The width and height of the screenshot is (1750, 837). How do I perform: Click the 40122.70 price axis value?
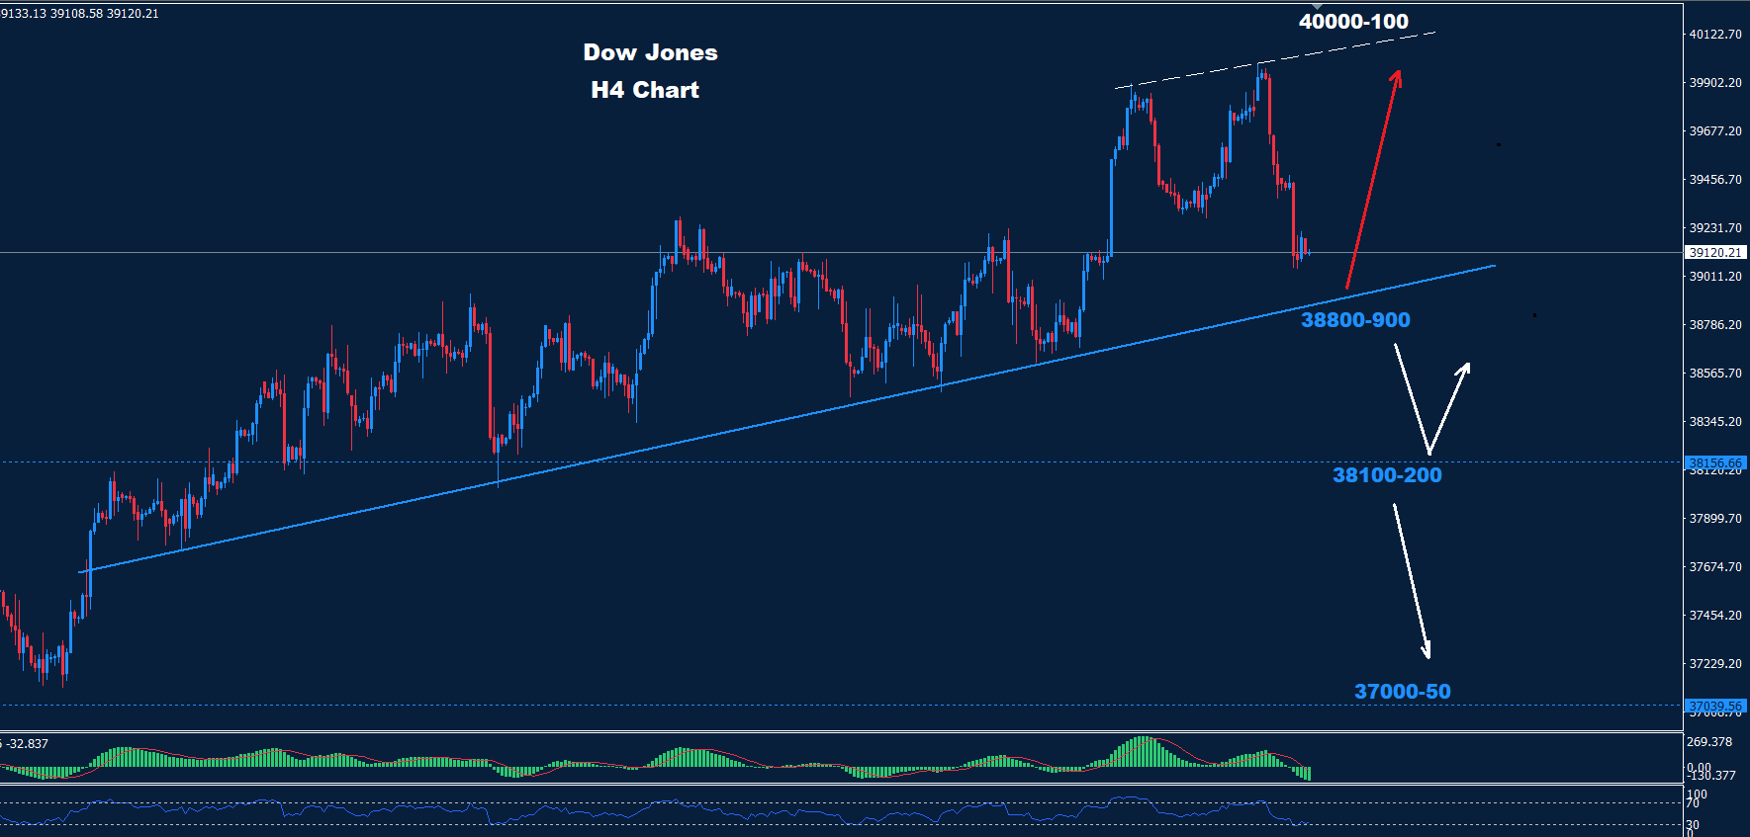tap(1714, 35)
